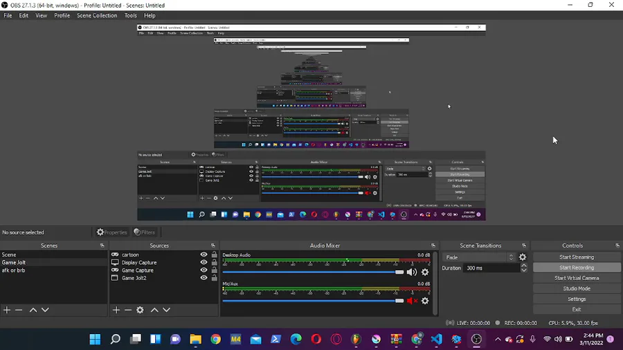623x350 pixels.
Task: Open source Properties button
Action: (x=111, y=232)
